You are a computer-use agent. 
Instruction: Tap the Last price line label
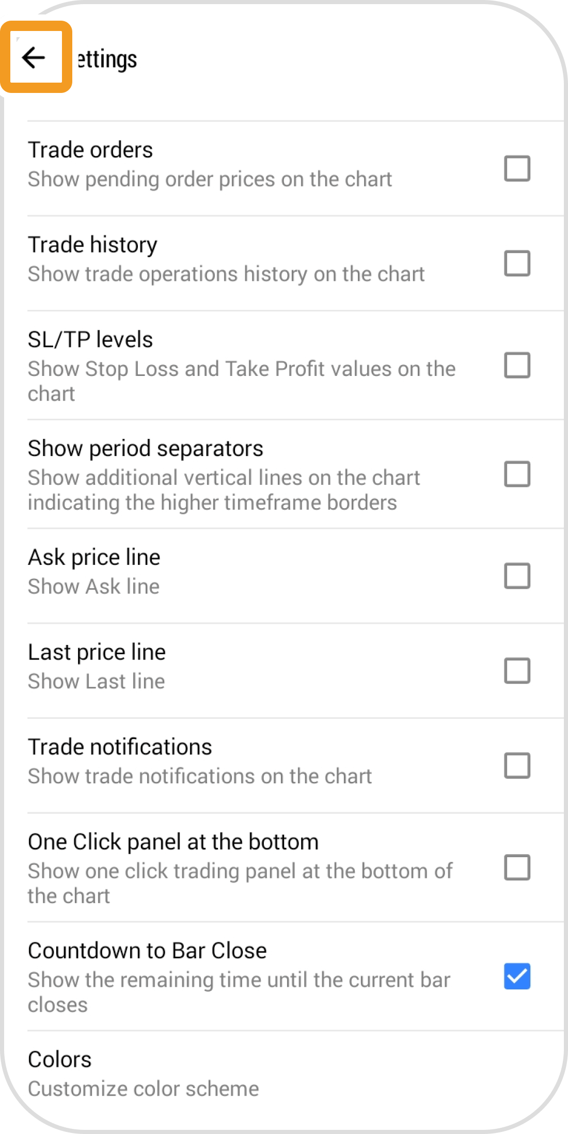click(x=97, y=652)
